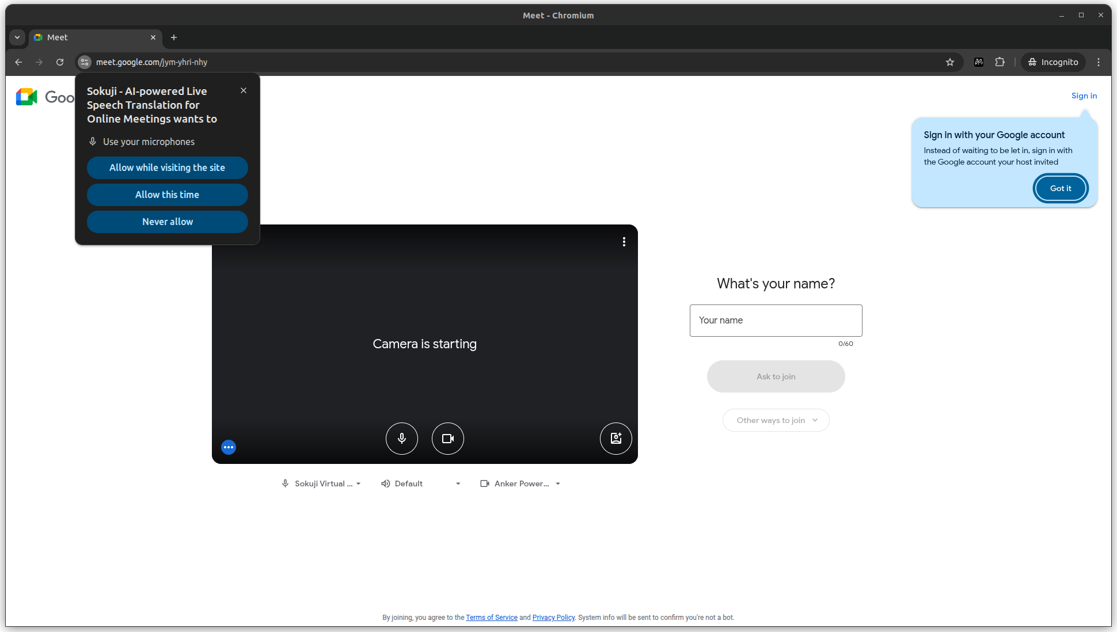This screenshot has width=1117, height=632.
Task: Open the tab search dropdown
Action: (17, 37)
